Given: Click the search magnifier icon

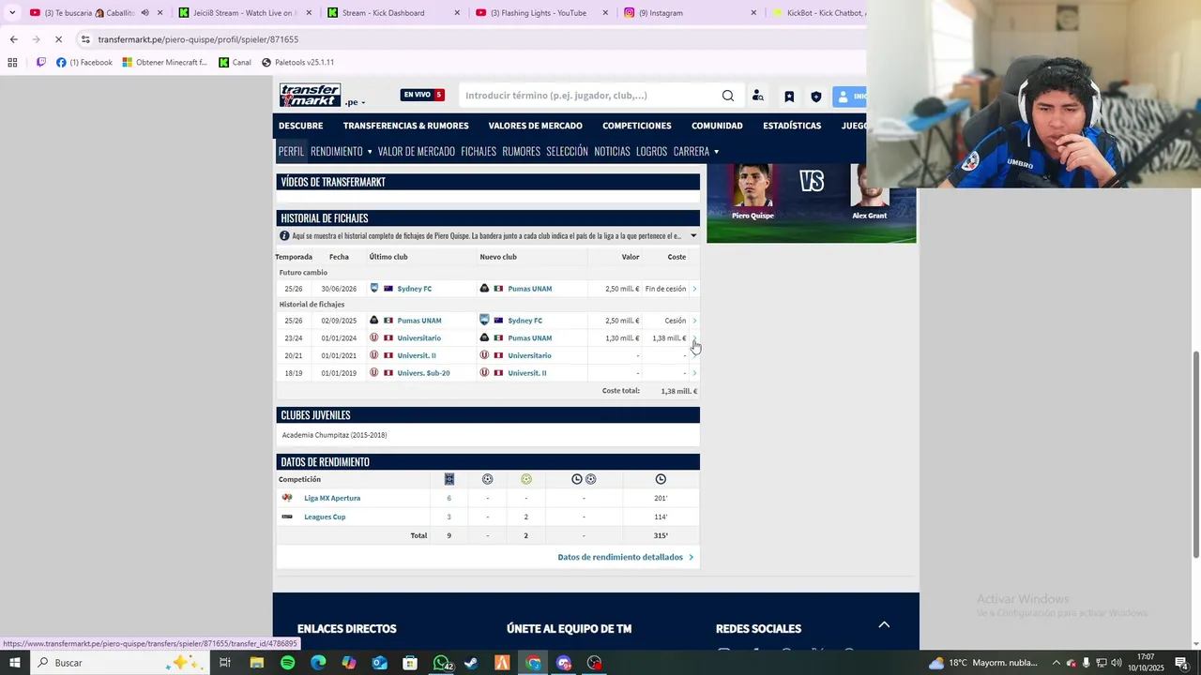Looking at the screenshot, I should [x=728, y=96].
